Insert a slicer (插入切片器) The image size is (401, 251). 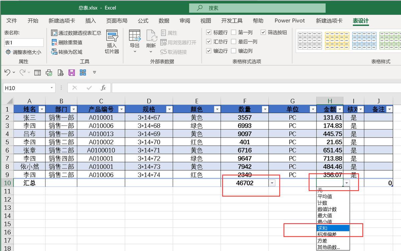tap(112, 42)
